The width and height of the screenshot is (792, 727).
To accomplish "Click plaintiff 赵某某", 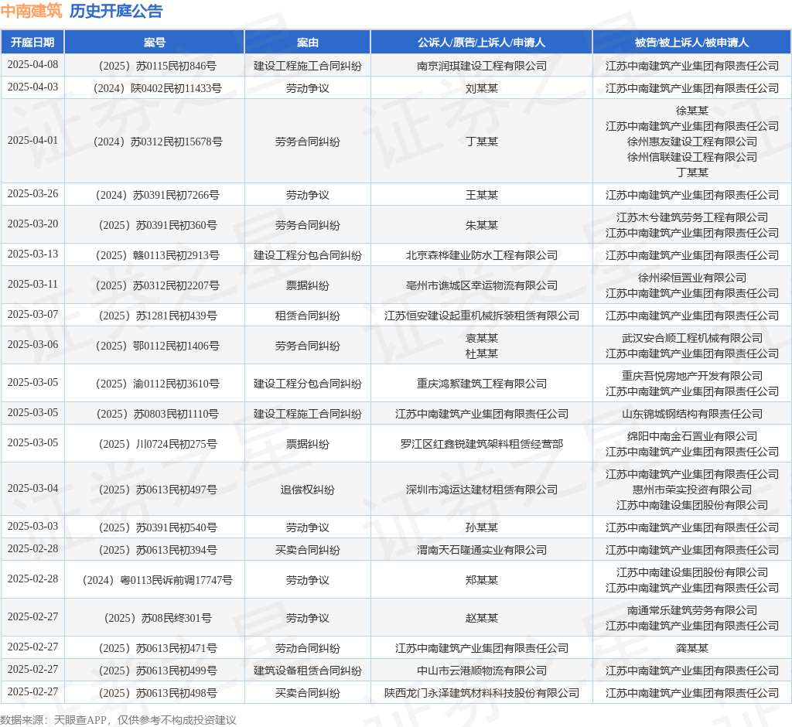I will pos(481,618).
